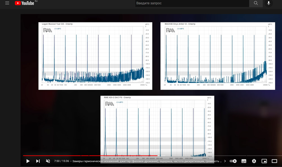Image resolution: width=282 pixels, height=167 pixels.
Task: Open the hamburger guide menu
Action: coord(7,3)
